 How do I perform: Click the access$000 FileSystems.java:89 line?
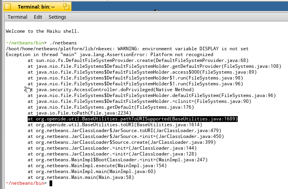pyautogui.click(x=142, y=72)
